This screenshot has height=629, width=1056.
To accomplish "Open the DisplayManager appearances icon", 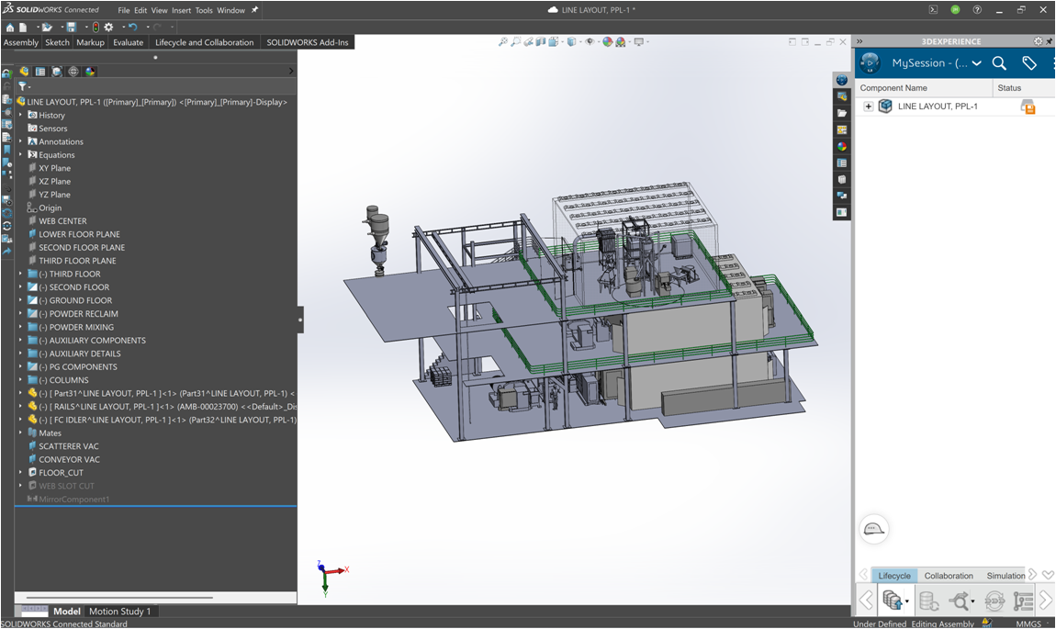I will click(90, 71).
